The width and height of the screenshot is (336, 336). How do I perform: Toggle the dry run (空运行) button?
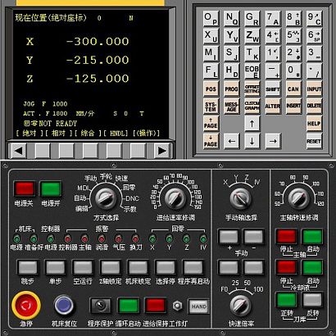tap(83, 267)
